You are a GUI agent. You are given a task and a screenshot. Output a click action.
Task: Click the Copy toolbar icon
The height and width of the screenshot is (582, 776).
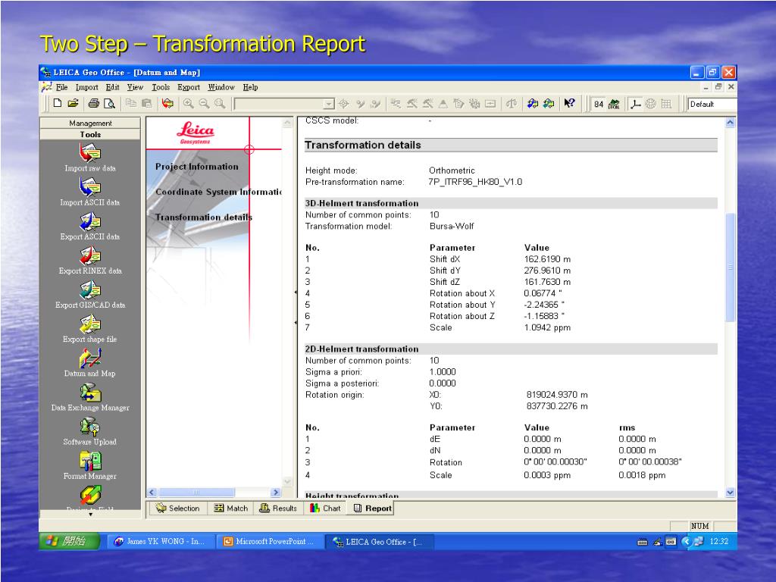(131, 103)
